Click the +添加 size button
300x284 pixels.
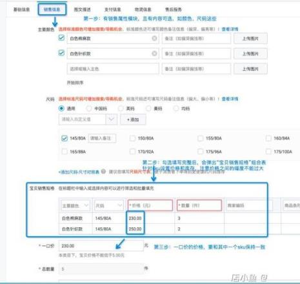click(133, 119)
